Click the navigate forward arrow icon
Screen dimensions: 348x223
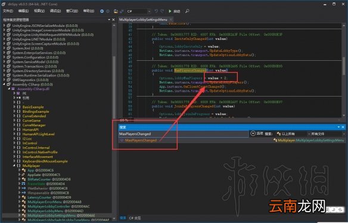coord(108,11)
